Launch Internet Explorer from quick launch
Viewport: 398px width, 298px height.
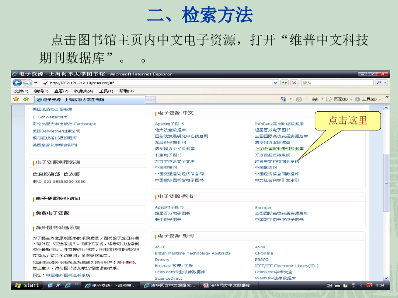[x=68, y=285]
